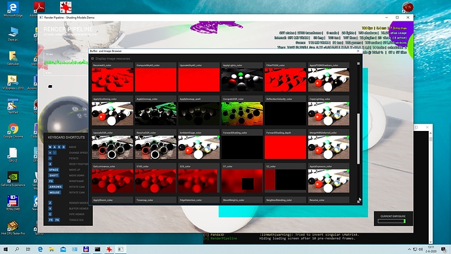Click the Buffer browser vertical scrollbar thumb
451x254 pixels.
358,139
